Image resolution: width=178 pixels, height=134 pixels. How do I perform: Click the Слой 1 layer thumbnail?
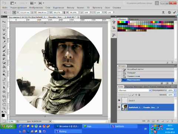tap(125, 100)
